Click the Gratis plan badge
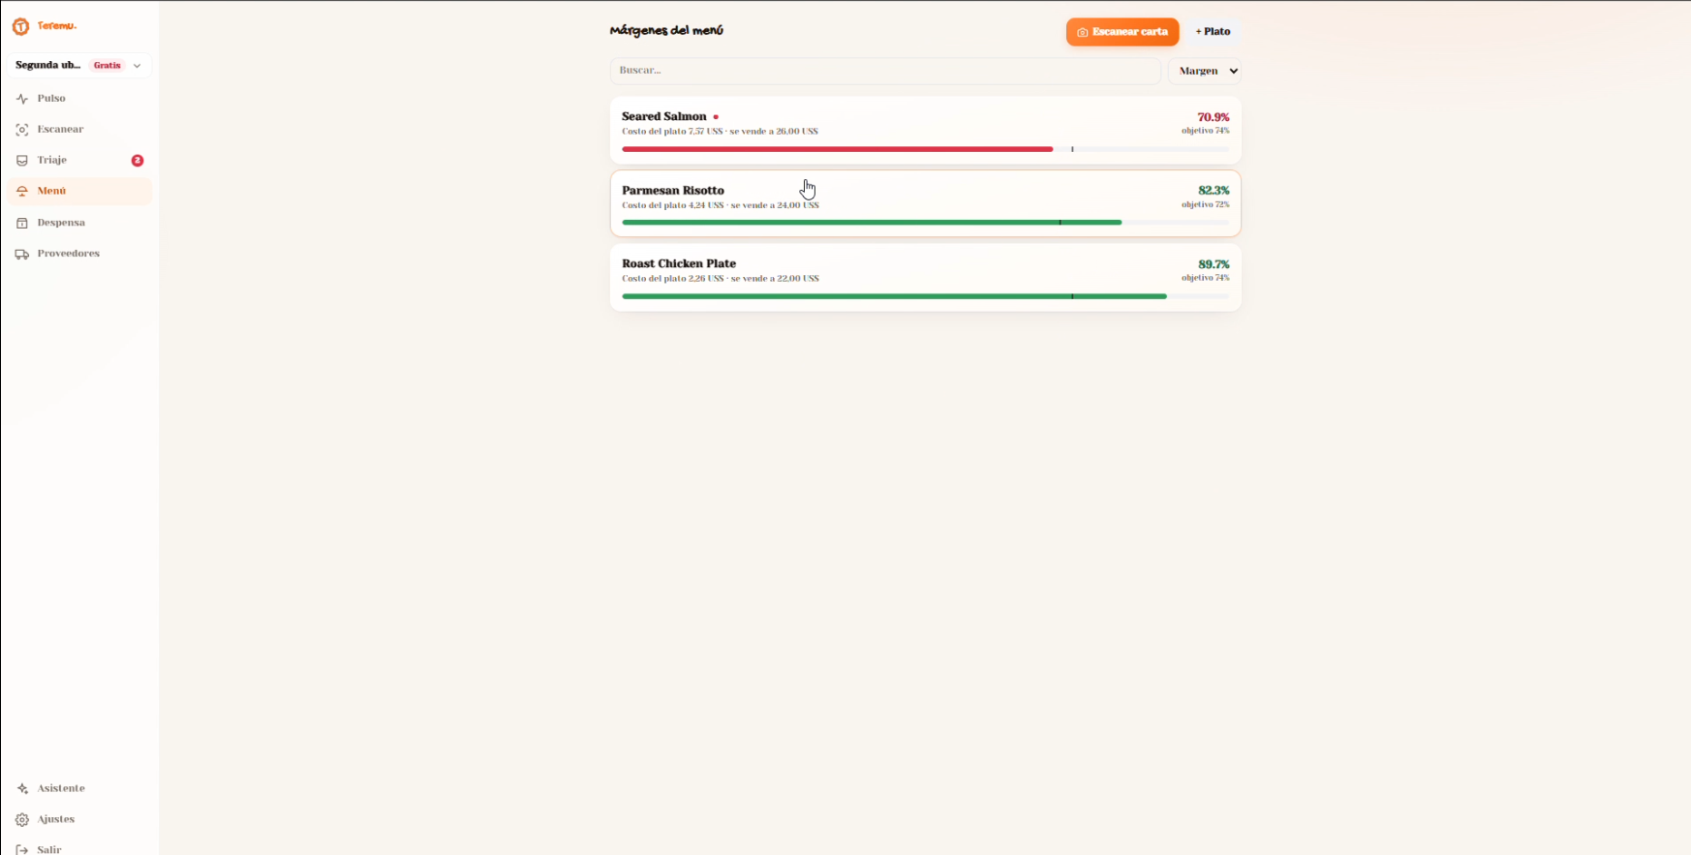This screenshot has width=1691, height=855. (108, 66)
